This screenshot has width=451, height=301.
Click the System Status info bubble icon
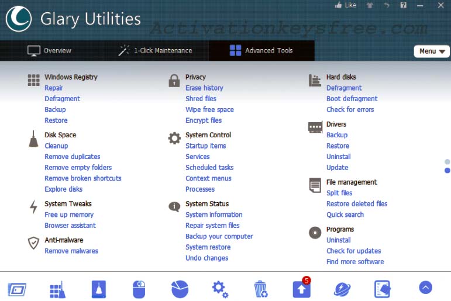[174, 206]
